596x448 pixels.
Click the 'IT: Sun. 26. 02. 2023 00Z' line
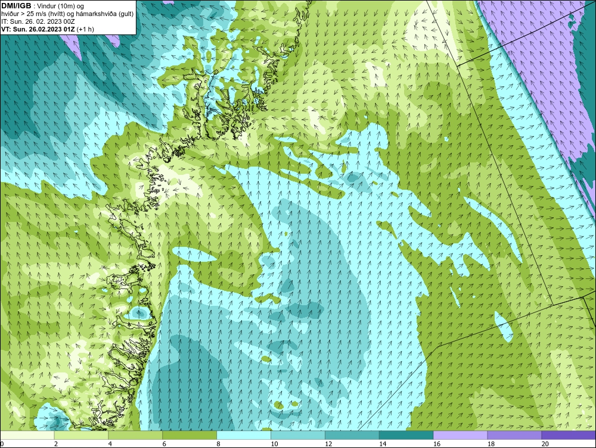38,21
